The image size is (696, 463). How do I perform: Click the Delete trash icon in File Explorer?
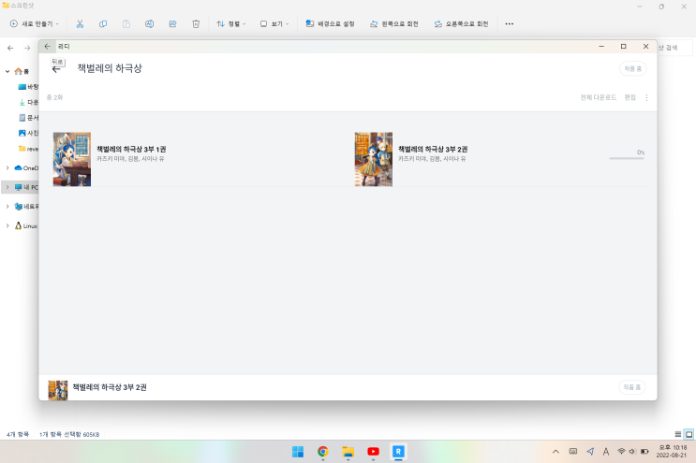point(196,24)
